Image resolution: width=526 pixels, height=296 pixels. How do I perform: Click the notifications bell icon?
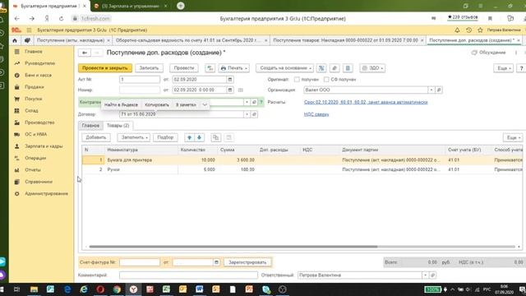457,30
